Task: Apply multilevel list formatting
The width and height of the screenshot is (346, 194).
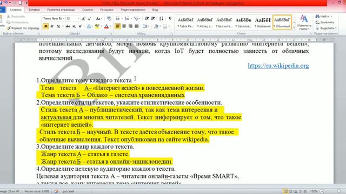Action: (136, 18)
